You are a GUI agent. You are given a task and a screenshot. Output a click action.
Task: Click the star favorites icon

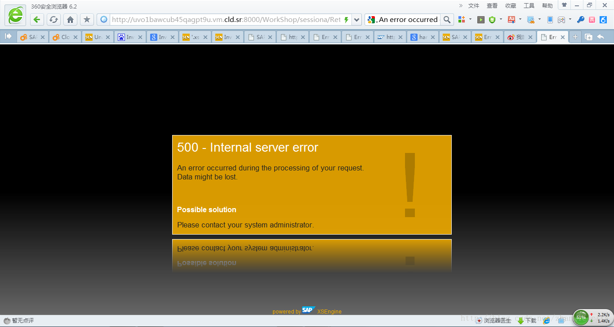(87, 20)
